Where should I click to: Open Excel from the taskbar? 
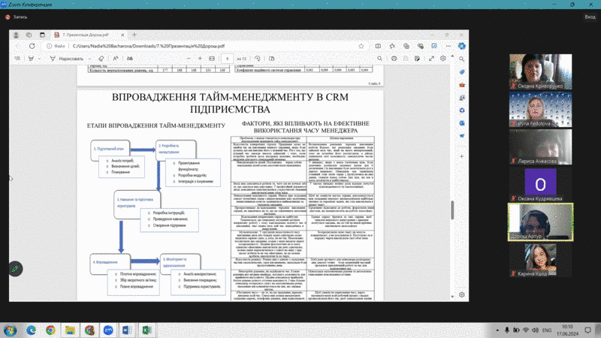click(145, 330)
